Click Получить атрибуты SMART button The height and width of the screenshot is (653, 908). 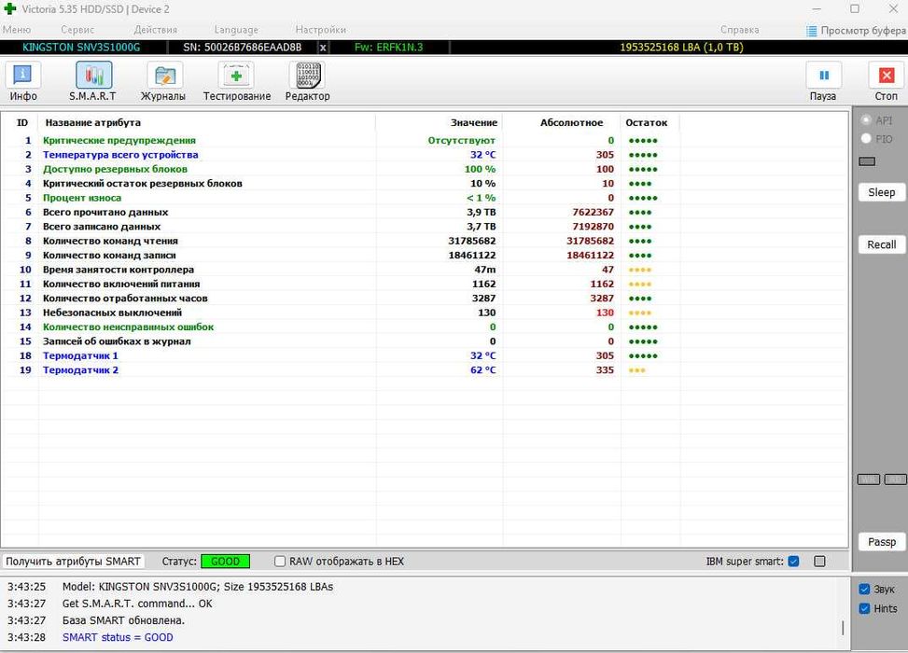pos(73,561)
